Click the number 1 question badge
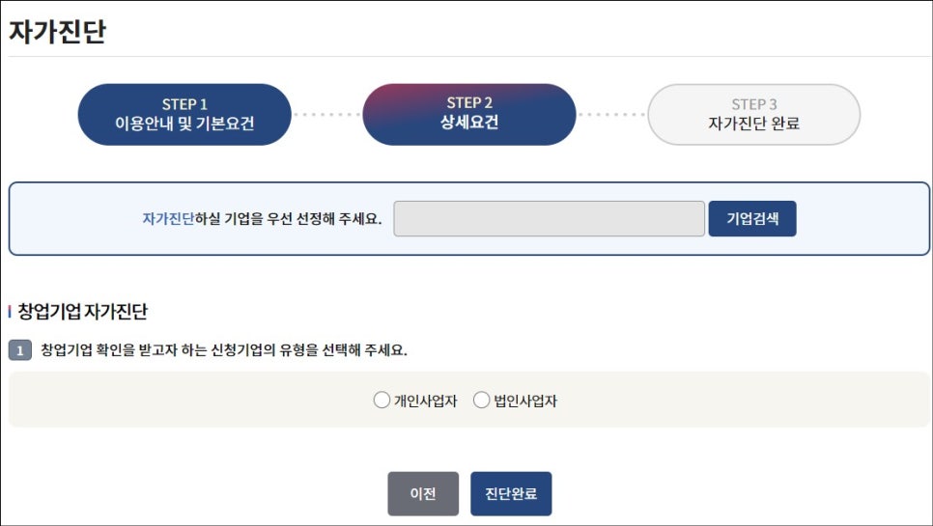The width and height of the screenshot is (933, 526). pos(19,350)
